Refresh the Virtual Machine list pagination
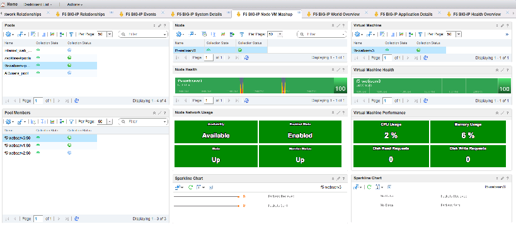 pos(425,57)
